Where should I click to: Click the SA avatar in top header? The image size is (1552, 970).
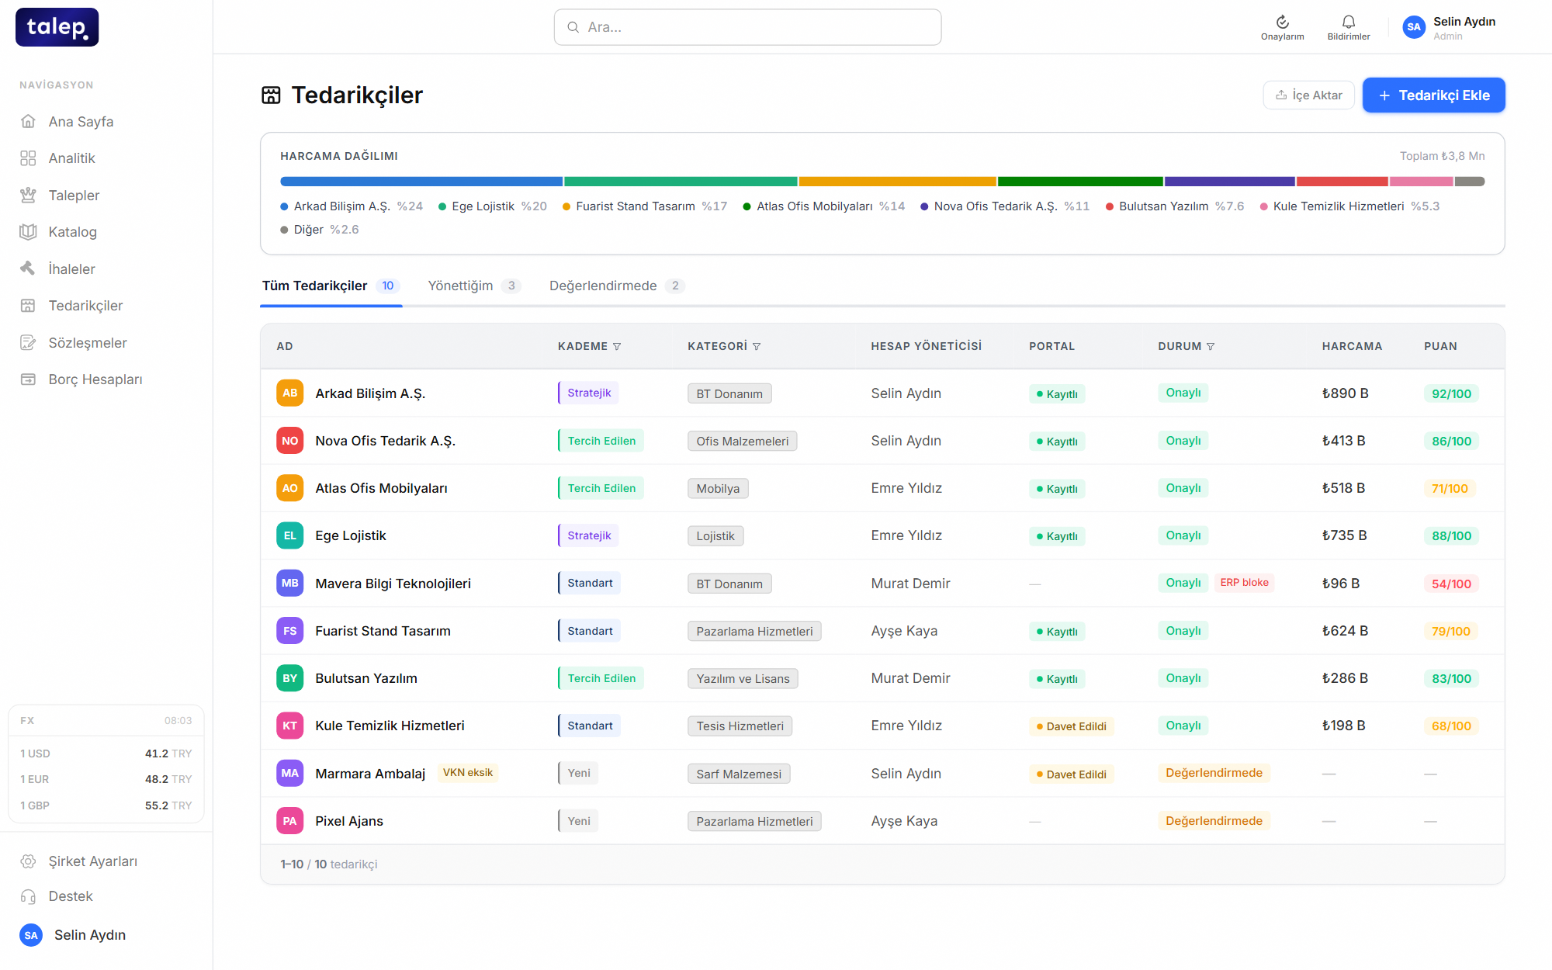[x=1414, y=27]
